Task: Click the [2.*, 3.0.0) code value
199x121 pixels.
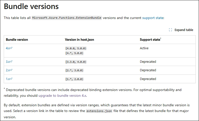Action: coord(74,70)
